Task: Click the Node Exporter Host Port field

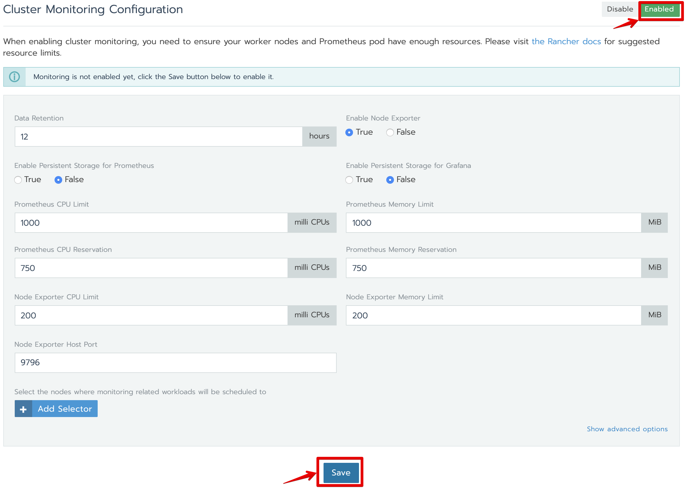Action: click(x=175, y=363)
